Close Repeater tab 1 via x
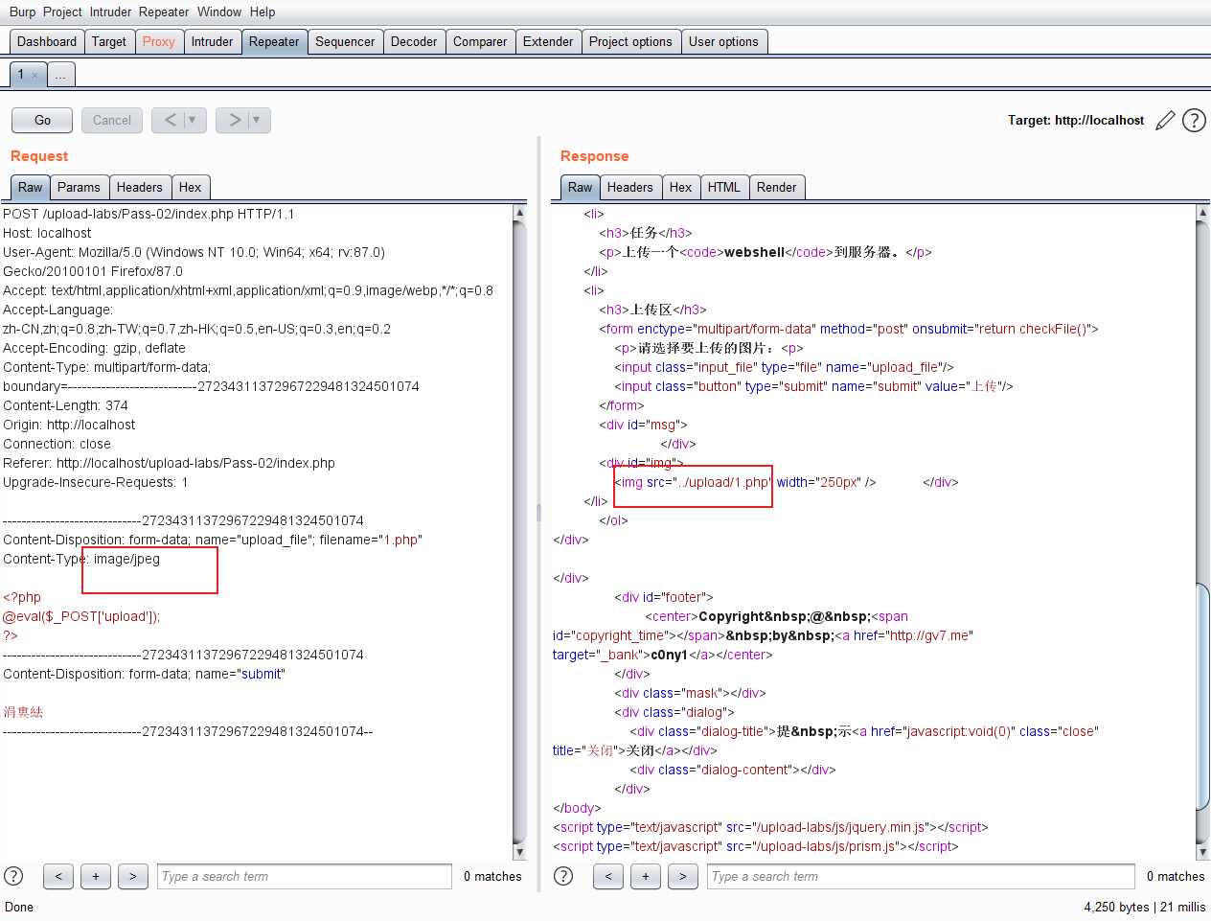The width and height of the screenshot is (1211, 921). 35,75
